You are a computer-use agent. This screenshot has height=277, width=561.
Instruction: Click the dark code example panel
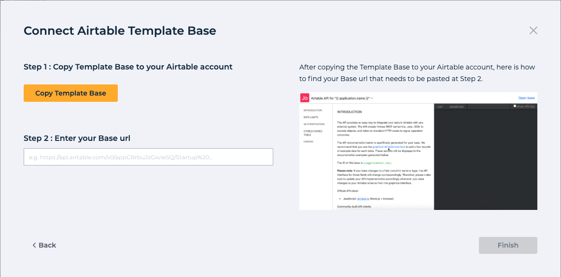tap(486, 160)
